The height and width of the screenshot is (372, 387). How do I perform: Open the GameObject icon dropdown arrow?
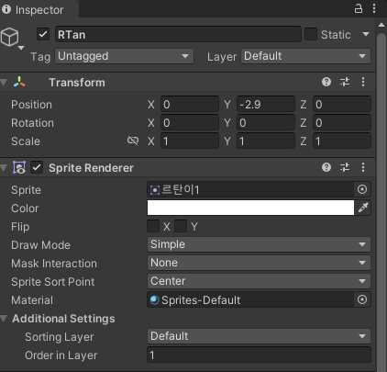tap(21, 48)
